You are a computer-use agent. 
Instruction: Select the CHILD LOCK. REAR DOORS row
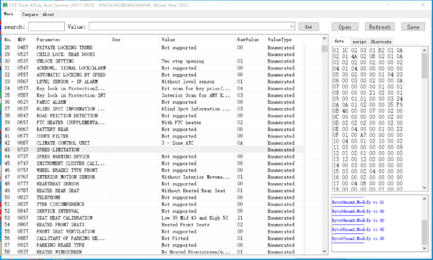click(x=153, y=54)
